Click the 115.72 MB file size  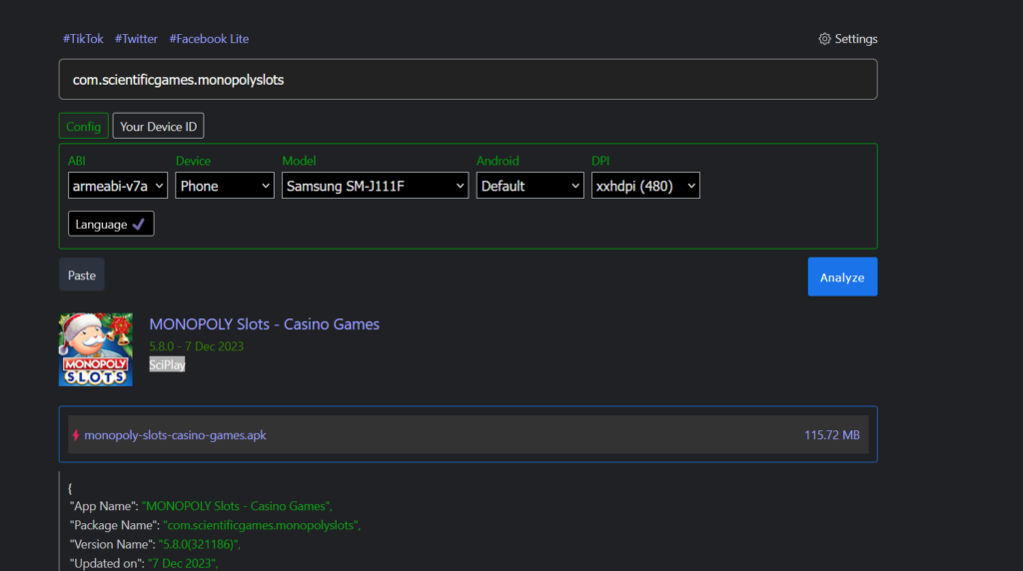[x=832, y=435]
